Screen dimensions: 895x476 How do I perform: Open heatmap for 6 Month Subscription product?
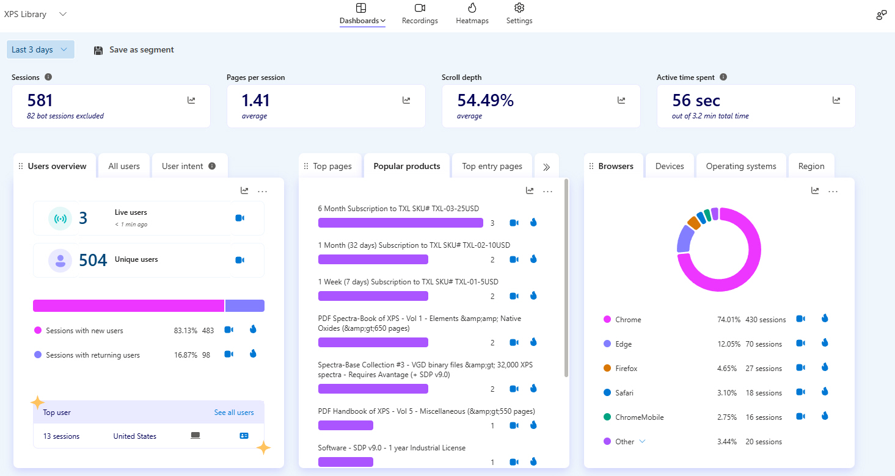pos(533,223)
